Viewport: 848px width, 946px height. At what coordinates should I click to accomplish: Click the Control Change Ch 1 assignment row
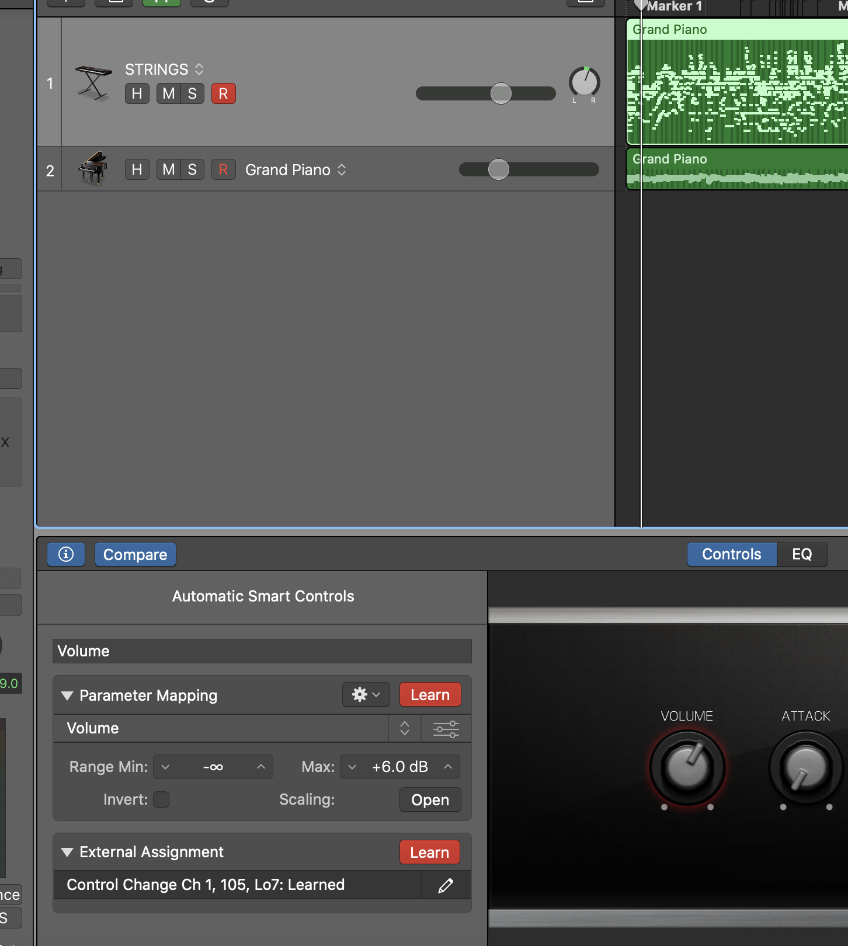point(237,885)
